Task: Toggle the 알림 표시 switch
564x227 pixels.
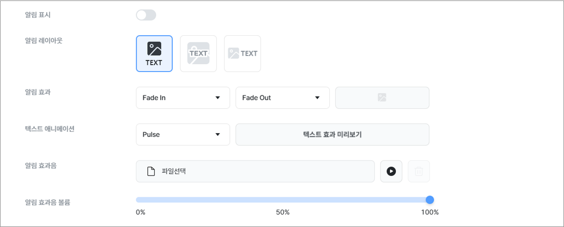Action: pyautogui.click(x=146, y=15)
